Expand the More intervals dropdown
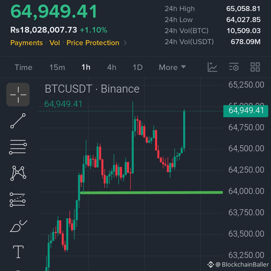Screen dimensions: 271x271 (172, 67)
